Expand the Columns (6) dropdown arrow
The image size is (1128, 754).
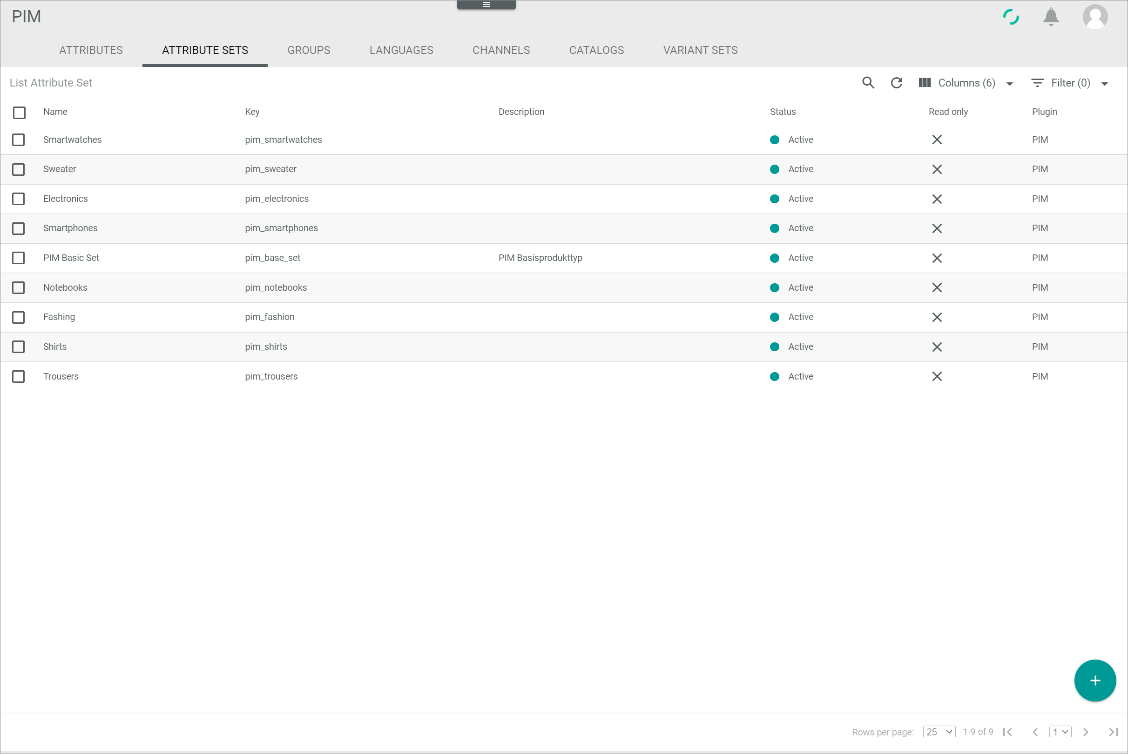pyautogui.click(x=1009, y=84)
